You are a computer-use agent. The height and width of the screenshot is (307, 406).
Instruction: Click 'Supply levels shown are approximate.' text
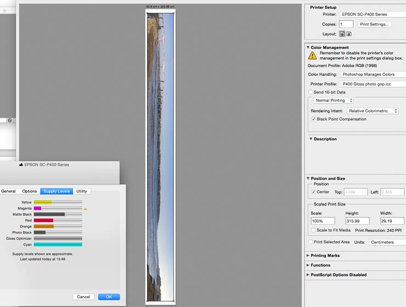42,254
